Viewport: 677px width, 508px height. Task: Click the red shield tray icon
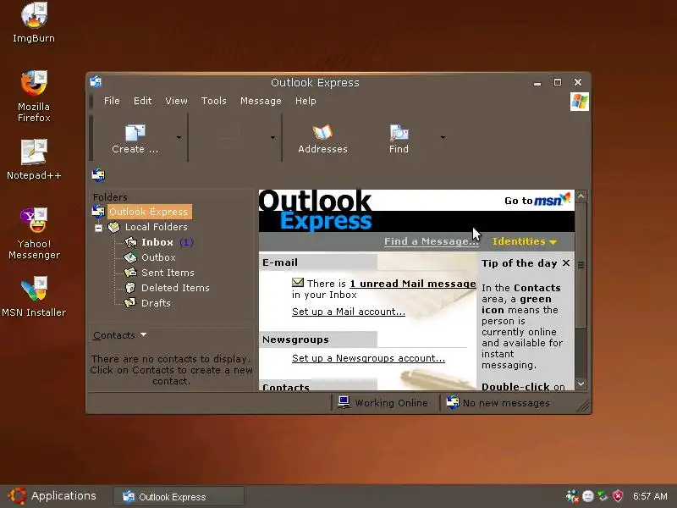tap(619, 496)
